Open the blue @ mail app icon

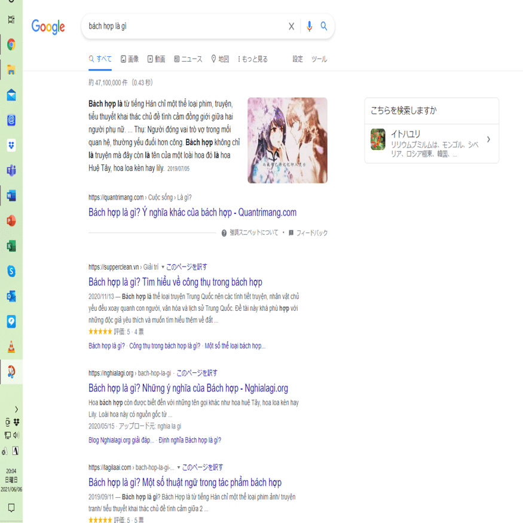pyautogui.click(x=11, y=120)
